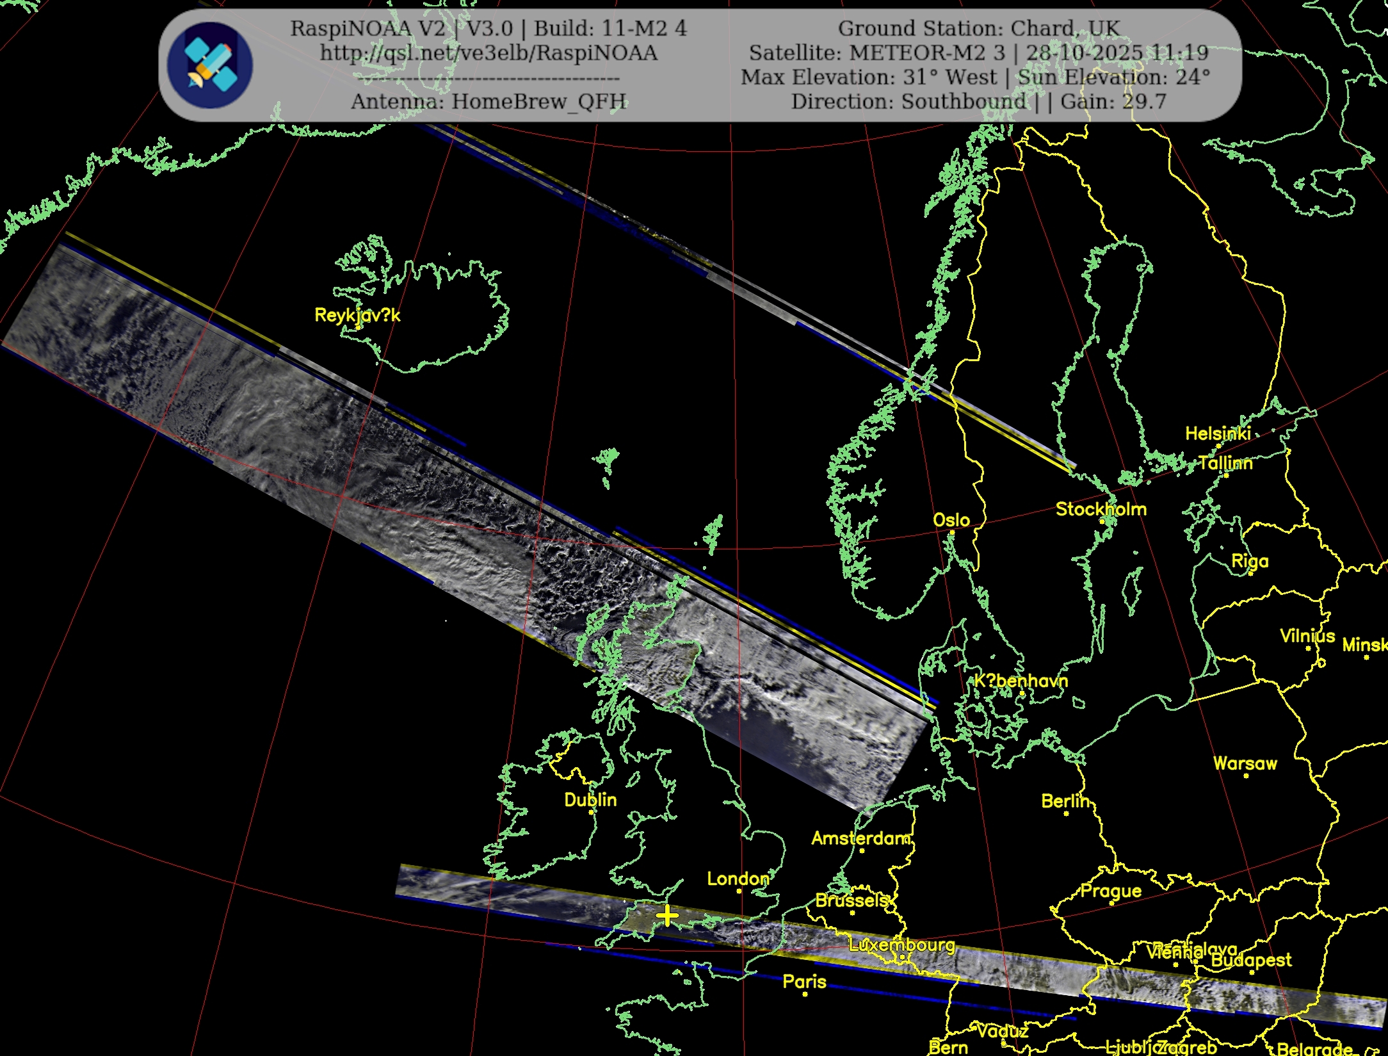Click the Oslo city label
Screen dimensions: 1388x1056
(951, 520)
